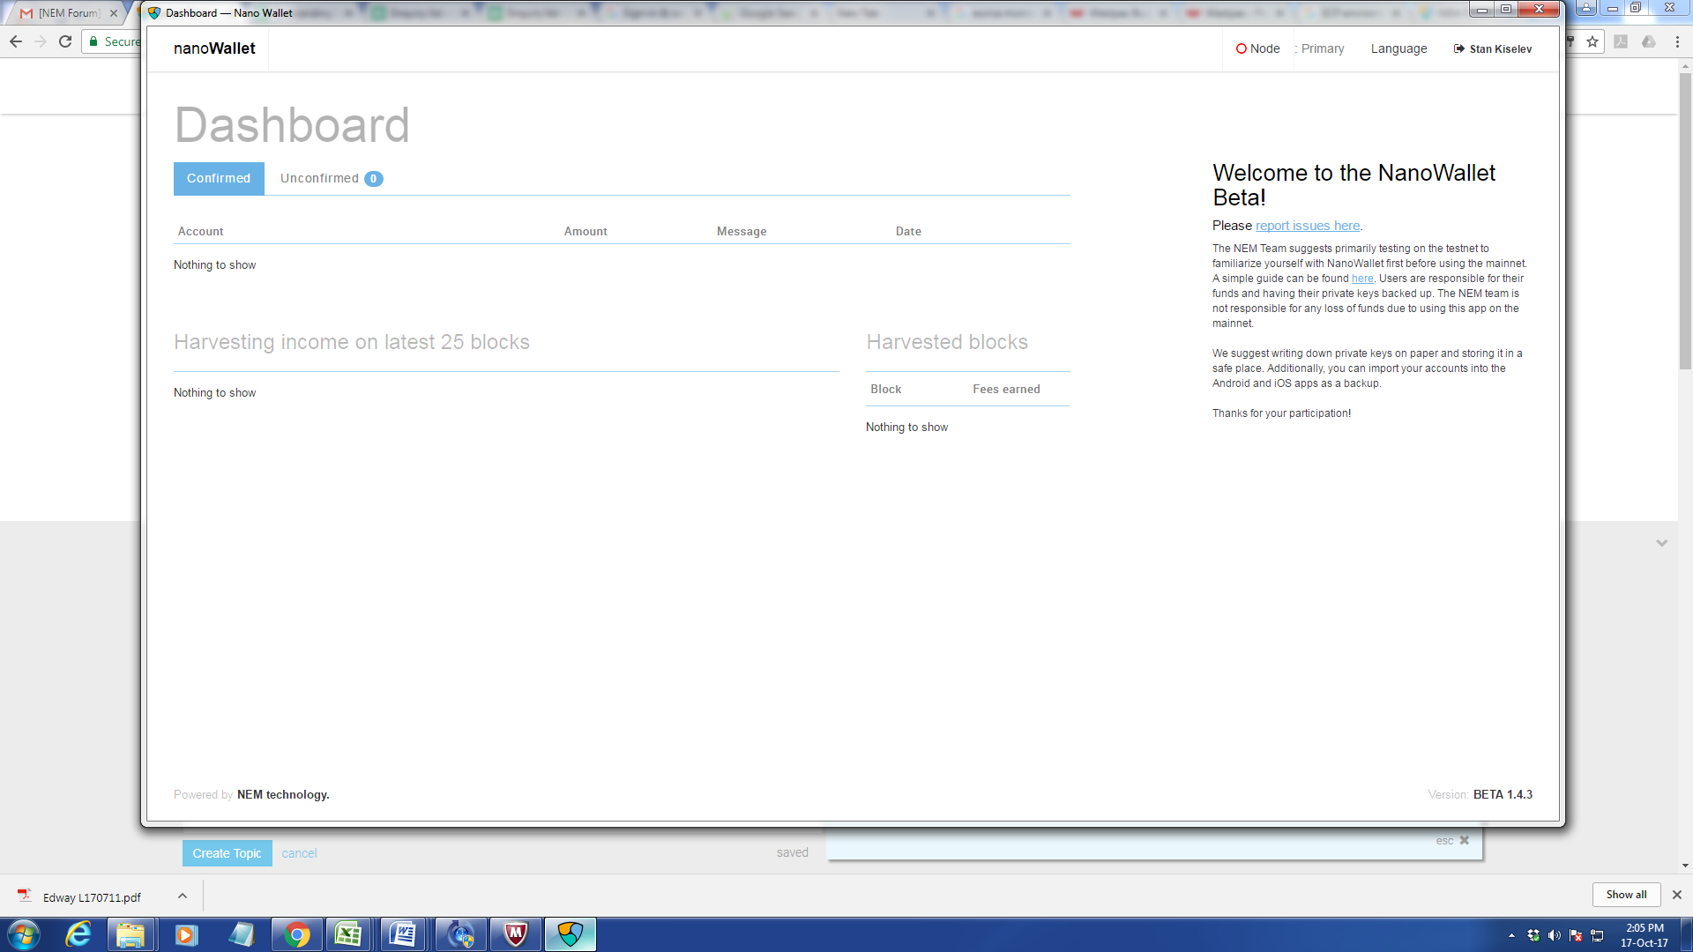Open Windows Explorer folder on the taskbar
Image resolution: width=1693 pixels, height=952 pixels.
click(131, 934)
